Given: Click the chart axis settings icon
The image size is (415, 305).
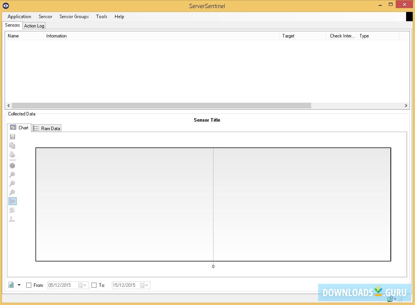Looking at the screenshot, I should tap(12, 219).
